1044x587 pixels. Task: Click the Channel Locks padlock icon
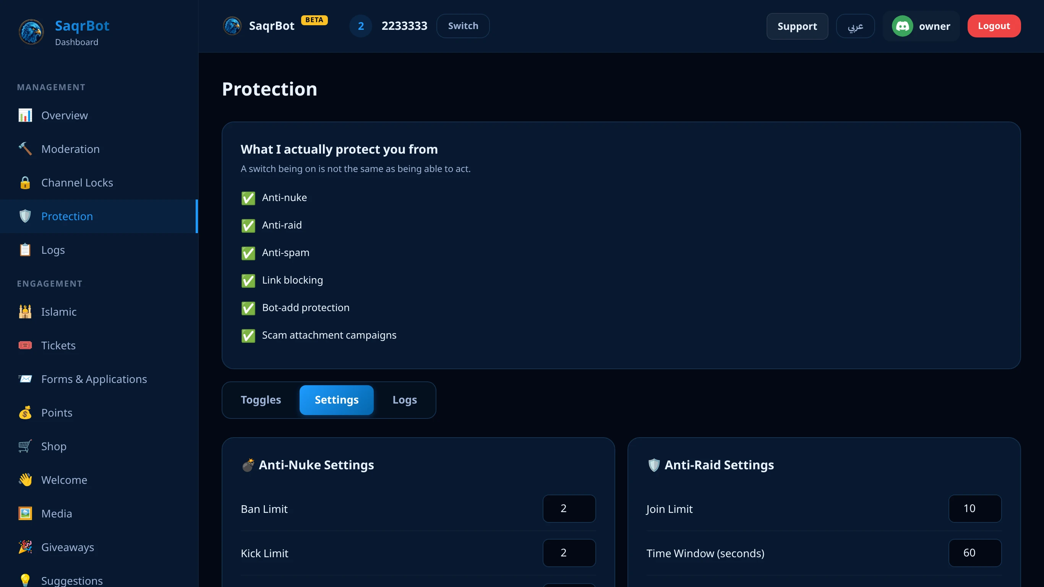pos(25,183)
